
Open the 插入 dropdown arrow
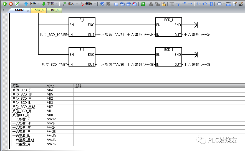pos(77,4)
